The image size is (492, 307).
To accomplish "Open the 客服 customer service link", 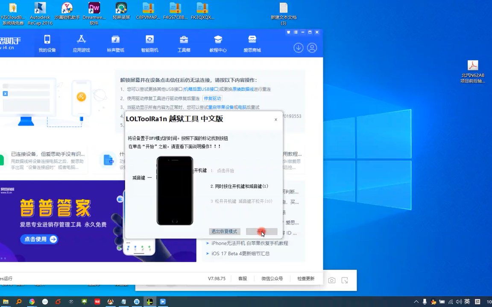I will (243, 278).
